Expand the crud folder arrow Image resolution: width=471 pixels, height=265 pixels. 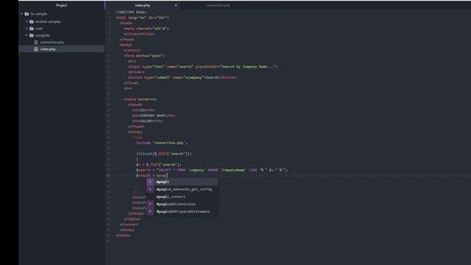(x=26, y=29)
